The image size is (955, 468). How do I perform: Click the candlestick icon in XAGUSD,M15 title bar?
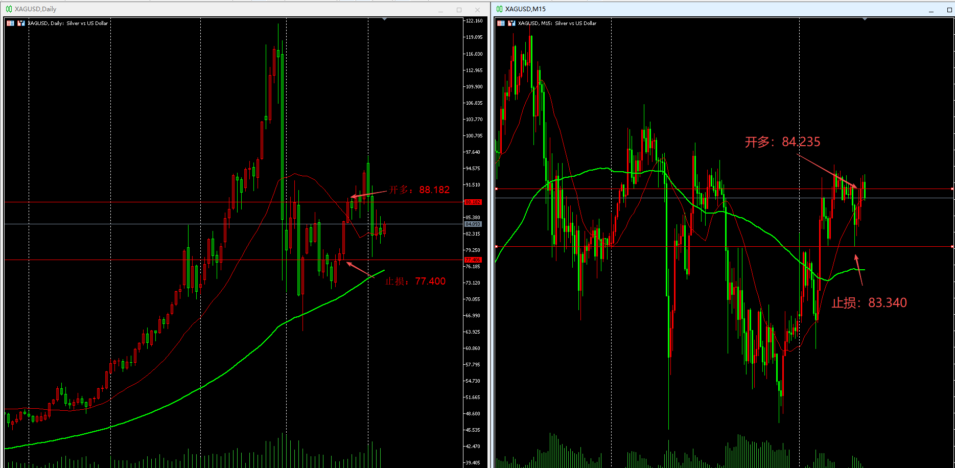coord(499,9)
